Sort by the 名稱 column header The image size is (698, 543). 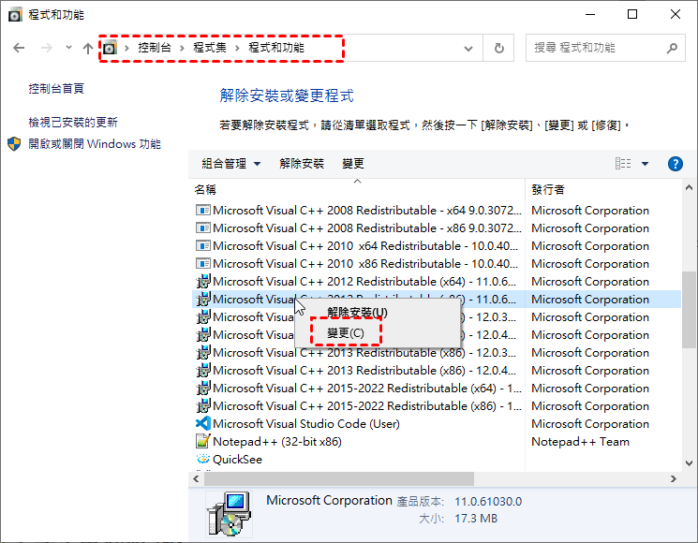tap(205, 190)
